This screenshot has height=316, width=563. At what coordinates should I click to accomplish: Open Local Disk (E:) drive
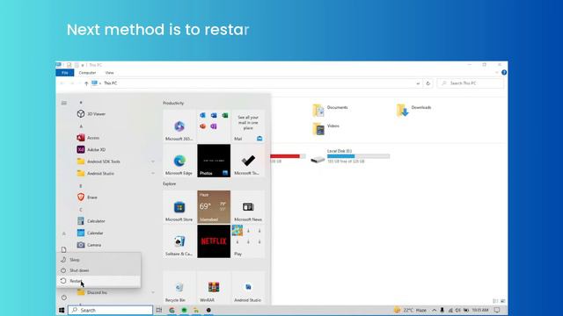tap(350, 156)
